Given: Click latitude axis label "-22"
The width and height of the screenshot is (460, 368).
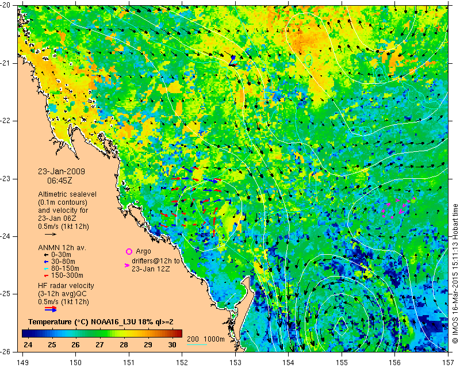Looking at the screenshot, I should coord(6,121).
